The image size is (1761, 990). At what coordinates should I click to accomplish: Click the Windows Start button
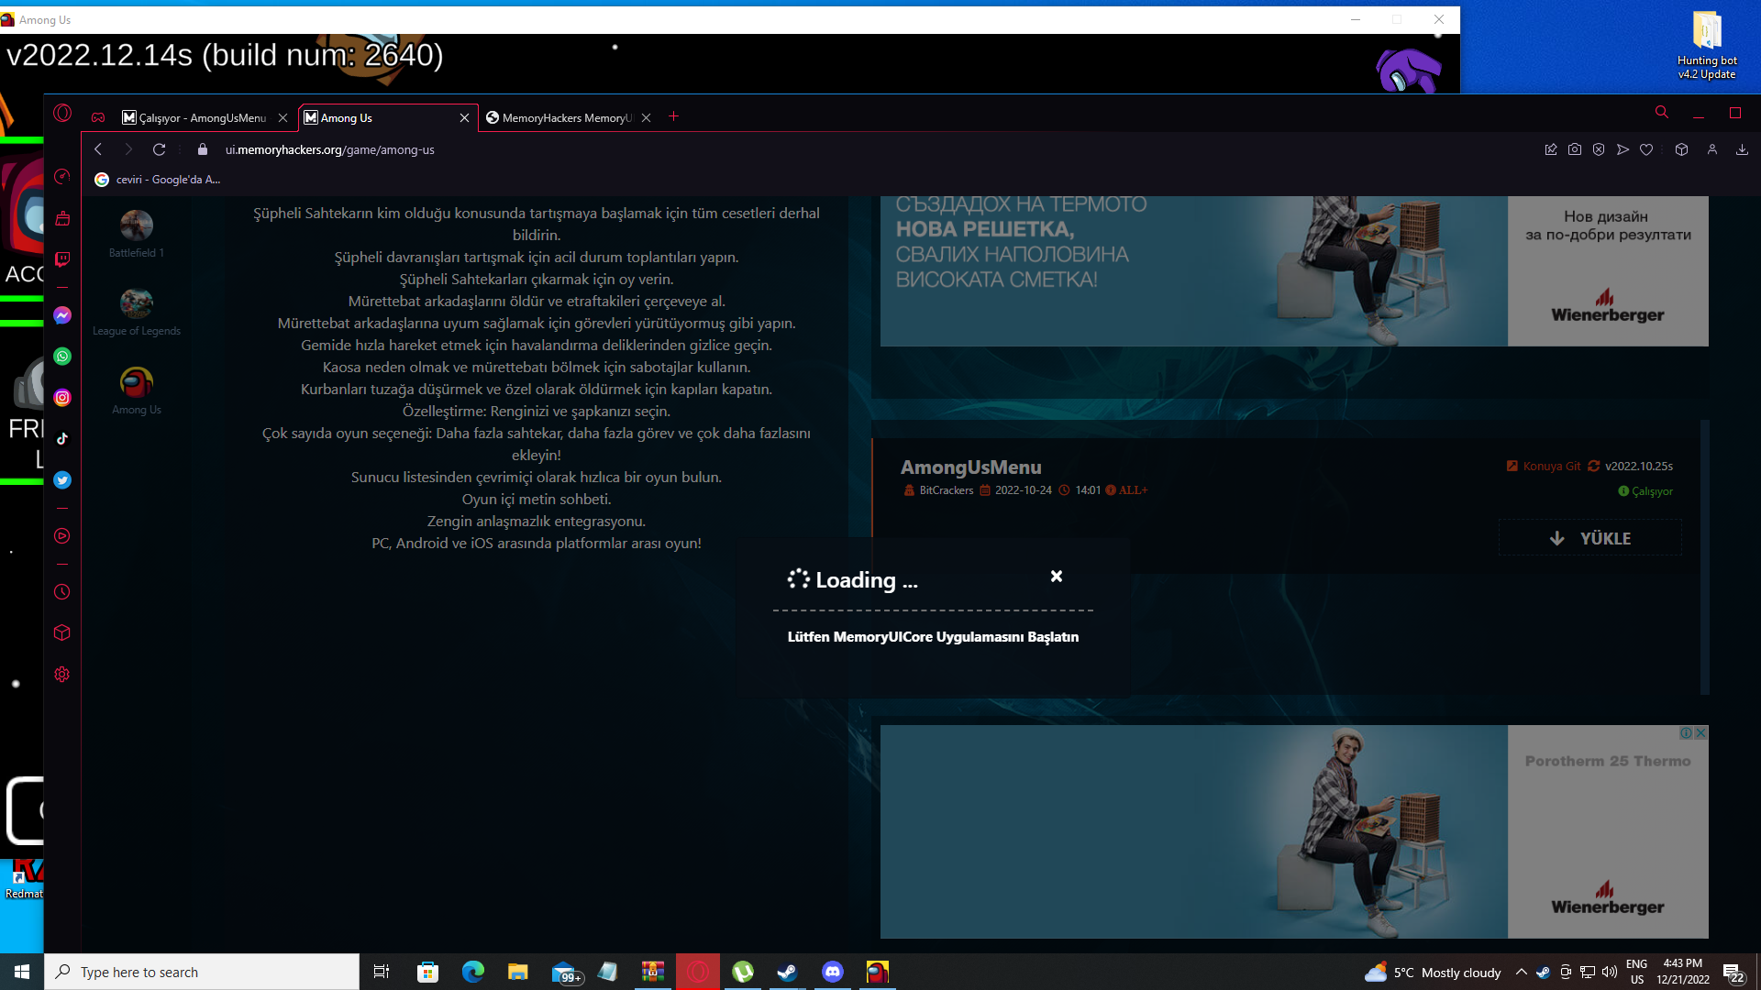22,972
